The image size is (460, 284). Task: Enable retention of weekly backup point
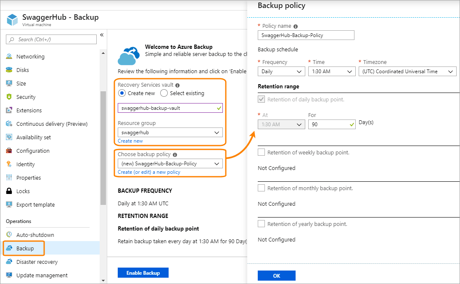pyautogui.click(x=261, y=153)
